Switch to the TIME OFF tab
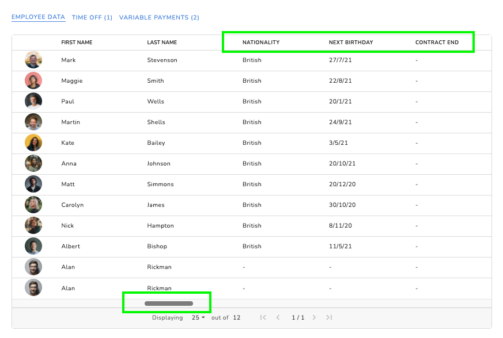 (92, 17)
